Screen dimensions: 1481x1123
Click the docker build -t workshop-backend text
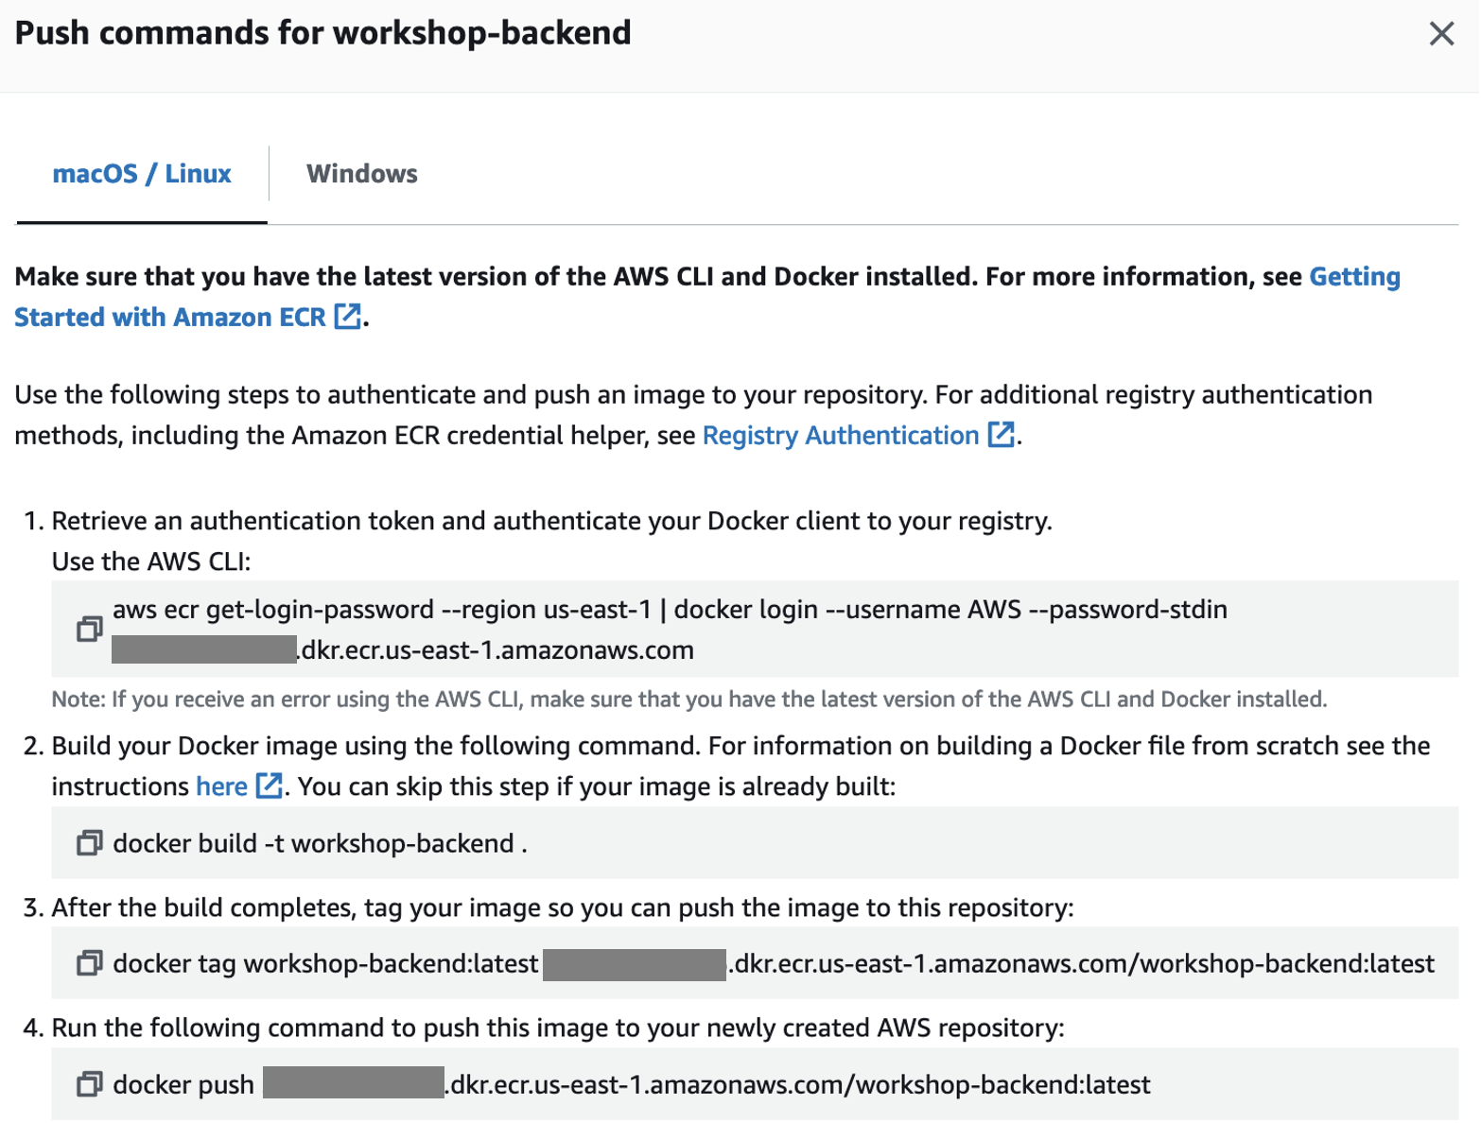(x=320, y=843)
